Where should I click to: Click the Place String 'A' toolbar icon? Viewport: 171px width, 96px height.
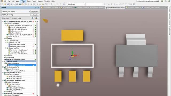(114, 4)
